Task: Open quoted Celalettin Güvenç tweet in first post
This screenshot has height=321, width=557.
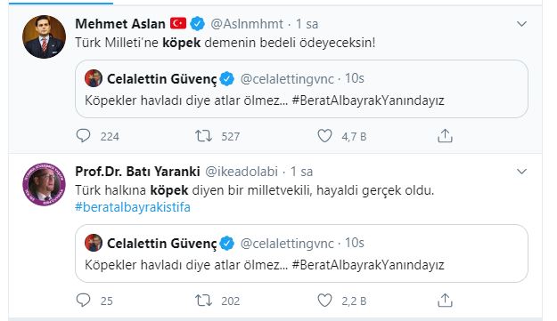Action: (301, 89)
